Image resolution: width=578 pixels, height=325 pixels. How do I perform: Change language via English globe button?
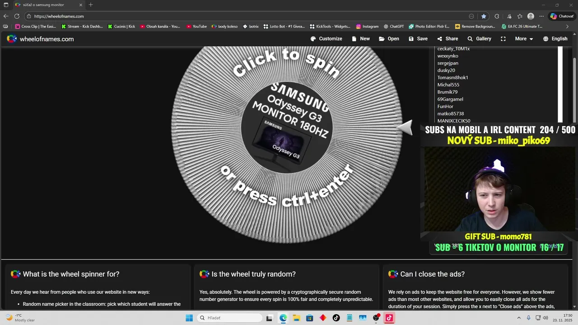tap(555, 39)
